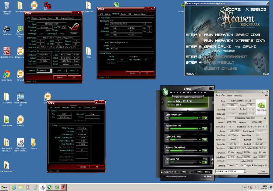This screenshot has width=273, height=191.
Task: Toggle the Fan Speed Auto button in Afterburner
Action: (x=205, y=159)
